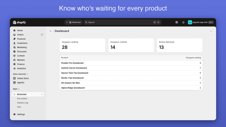
Task: Expand the Apps section chevron
Action: pyautogui.click(x=19, y=89)
